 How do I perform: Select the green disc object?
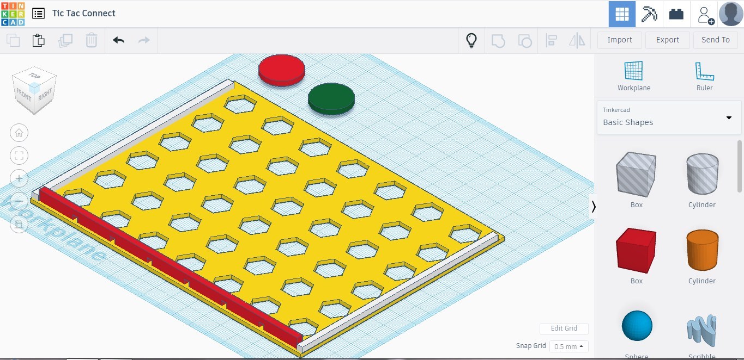(331, 99)
